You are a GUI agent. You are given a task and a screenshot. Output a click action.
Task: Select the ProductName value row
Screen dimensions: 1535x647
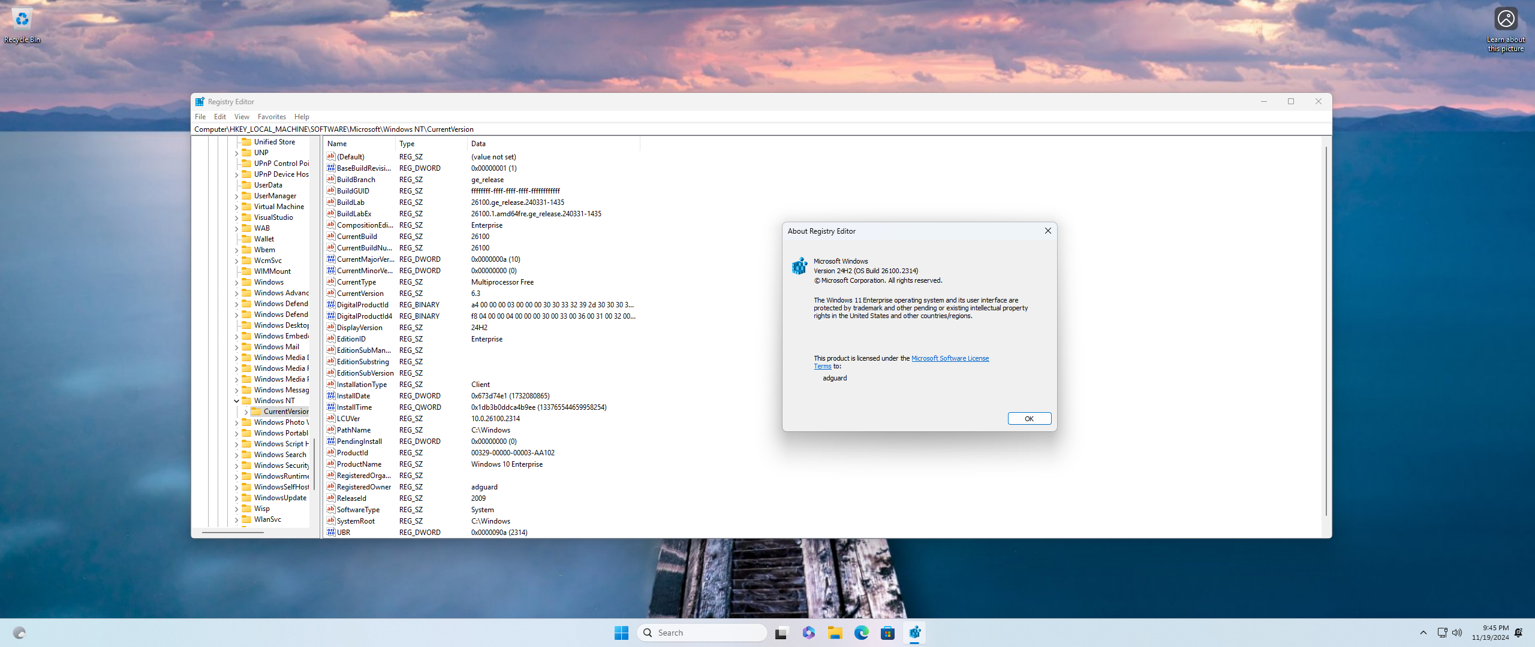coord(482,464)
